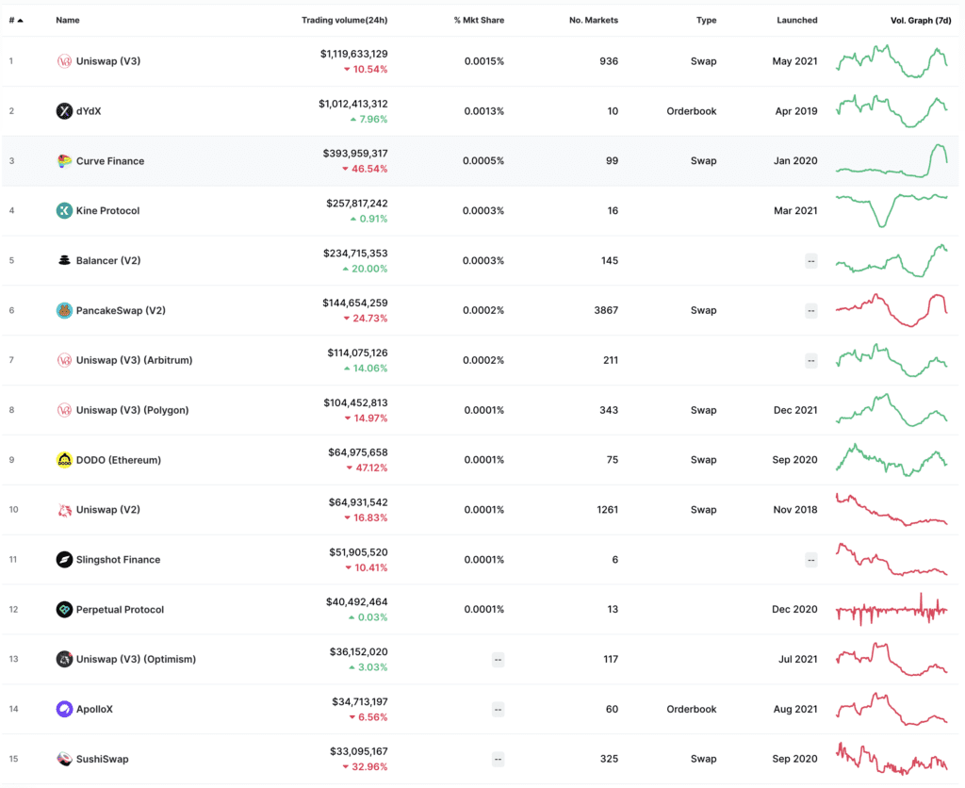Sort by rank using the # column header
965x788 pixels.
(x=16, y=21)
